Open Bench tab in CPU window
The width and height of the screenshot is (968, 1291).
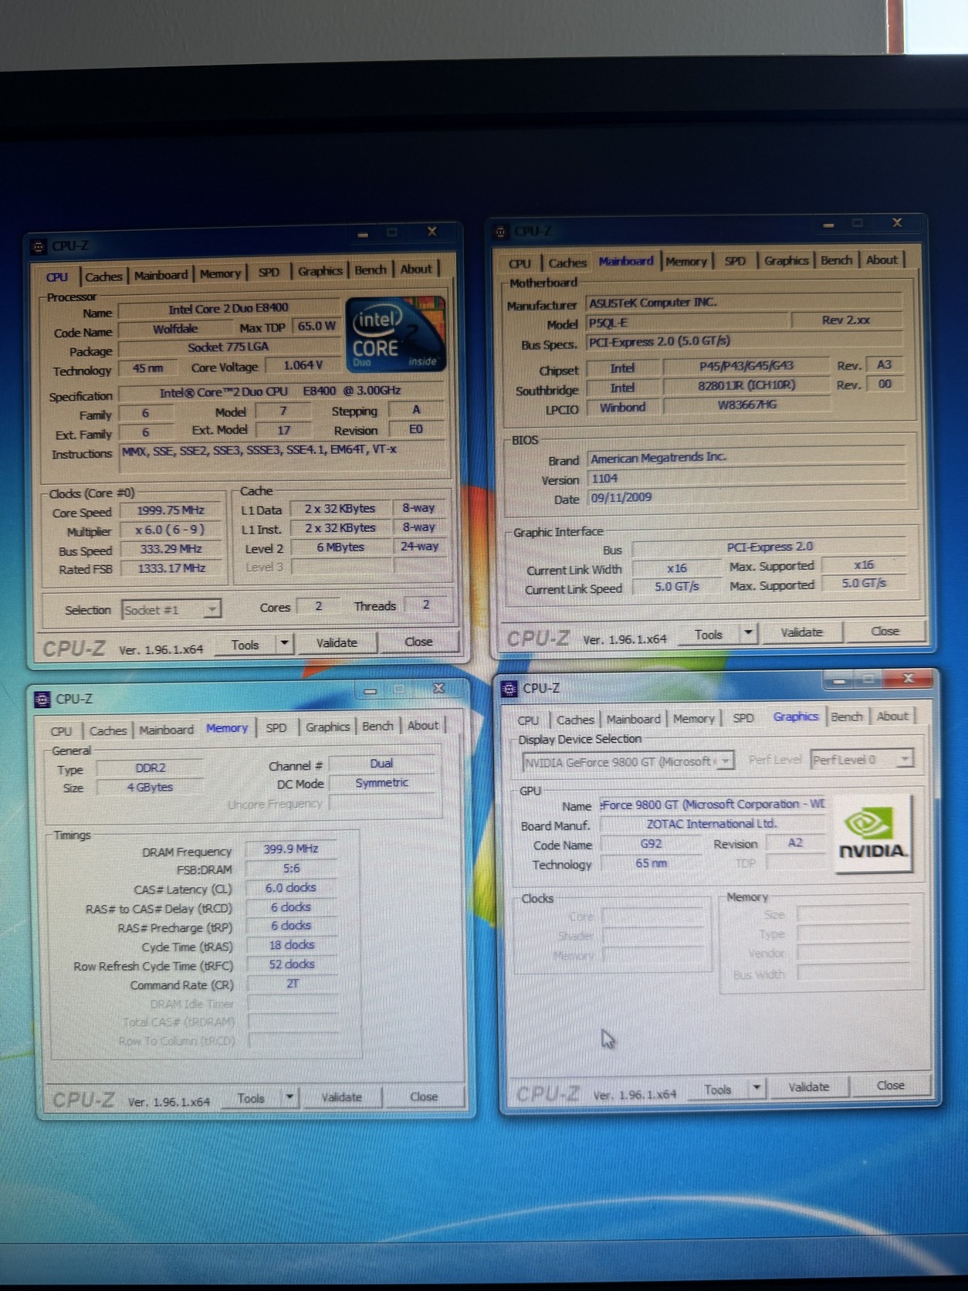371,269
